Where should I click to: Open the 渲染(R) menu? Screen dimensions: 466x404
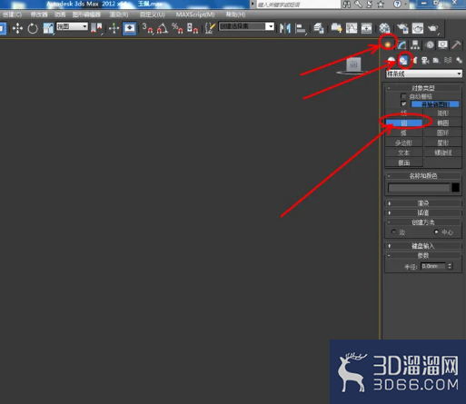coord(119,15)
